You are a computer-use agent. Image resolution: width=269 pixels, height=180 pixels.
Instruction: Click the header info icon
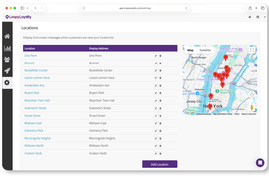coord(258,17)
